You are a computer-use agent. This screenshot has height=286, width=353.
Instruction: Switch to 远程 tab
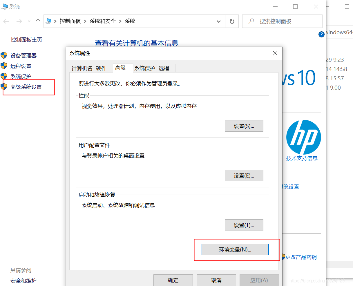pyautogui.click(x=166, y=68)
